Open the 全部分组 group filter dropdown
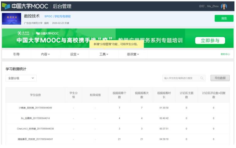Viewport: 236px width, 148px height. 21,78
